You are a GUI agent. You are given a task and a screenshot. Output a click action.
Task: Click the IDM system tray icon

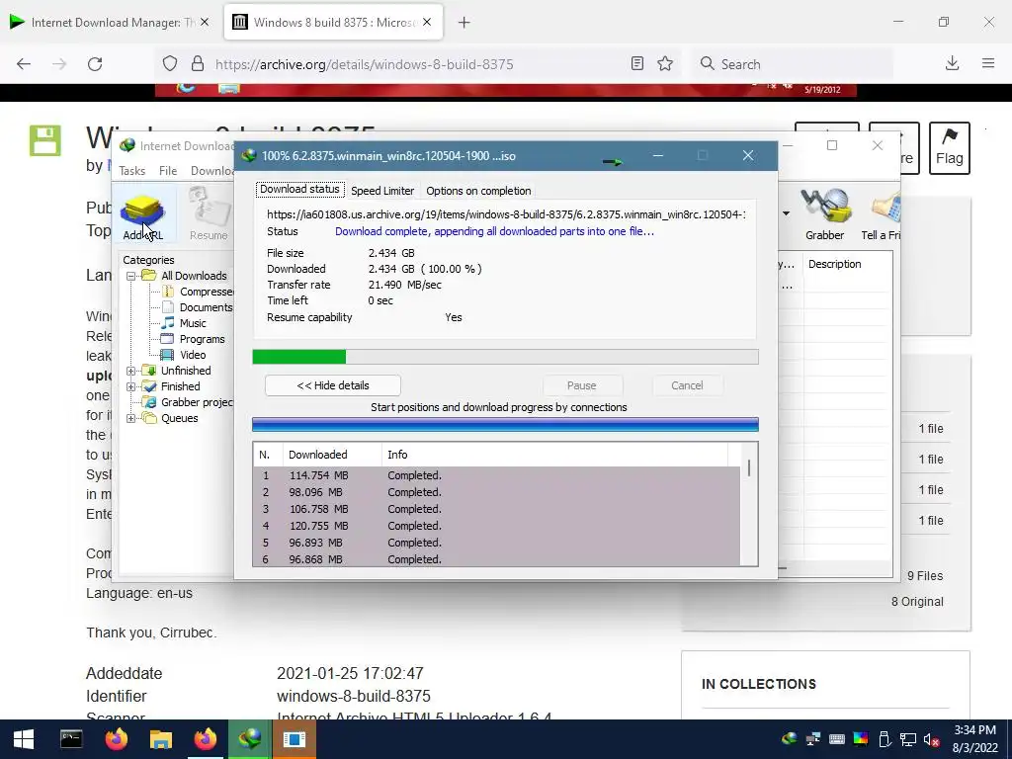789,739
